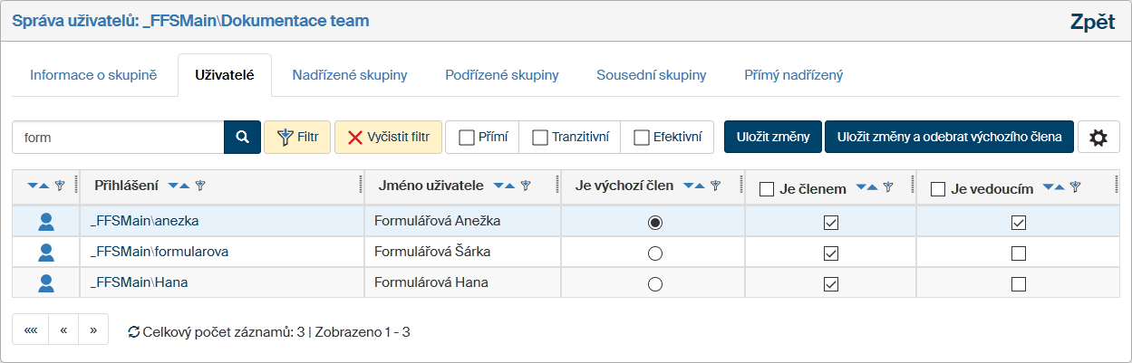Click filter funnel in Jméno uživatele column

point(526,186)
